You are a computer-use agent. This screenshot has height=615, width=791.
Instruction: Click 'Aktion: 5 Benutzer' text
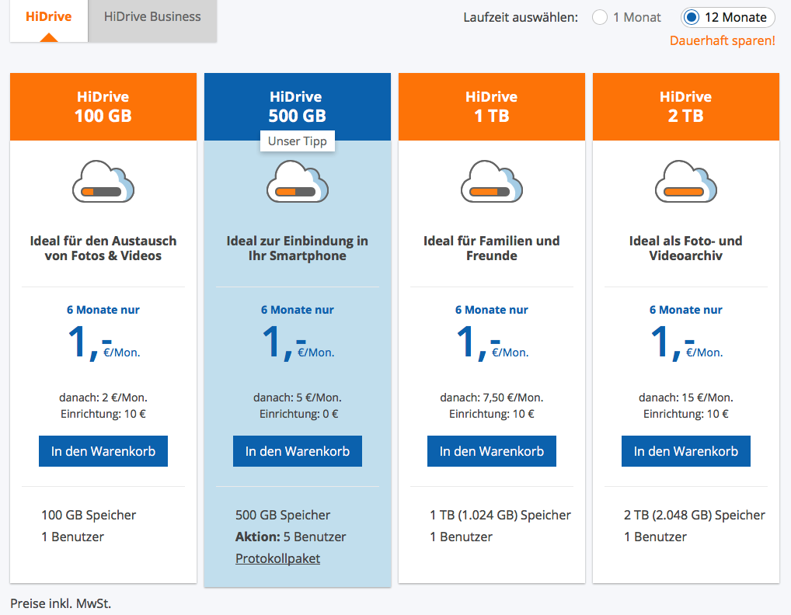[x=291, y=537]
